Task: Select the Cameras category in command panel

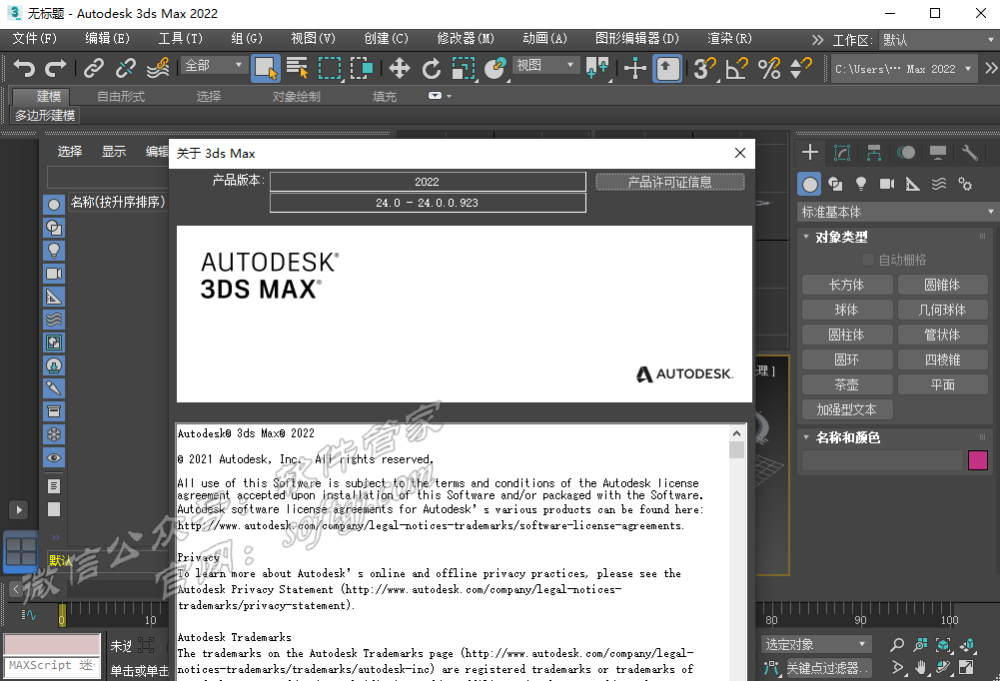Action: point(887,184)
